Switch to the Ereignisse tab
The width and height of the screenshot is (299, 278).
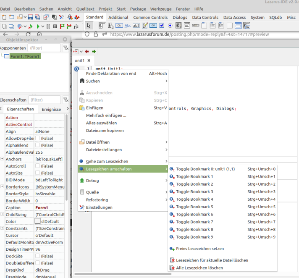tap(51, 109)
